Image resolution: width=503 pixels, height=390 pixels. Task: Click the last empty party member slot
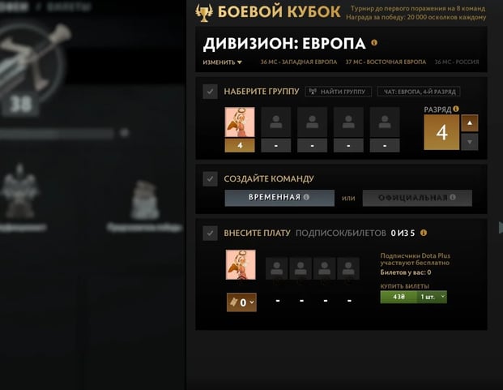[x=385, y=122]
